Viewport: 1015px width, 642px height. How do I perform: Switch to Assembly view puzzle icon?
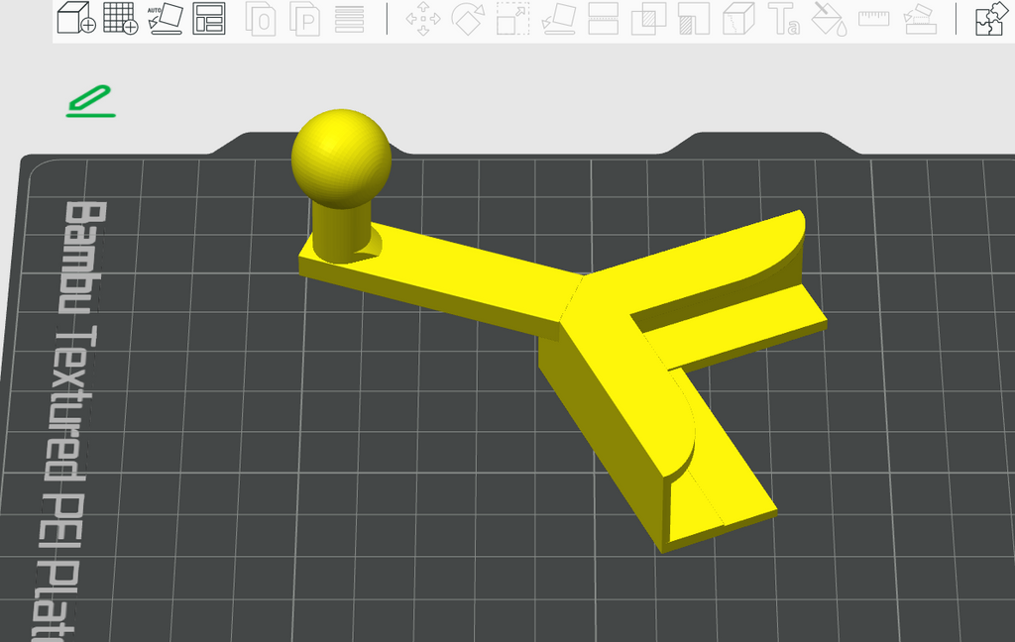[990, 18]
